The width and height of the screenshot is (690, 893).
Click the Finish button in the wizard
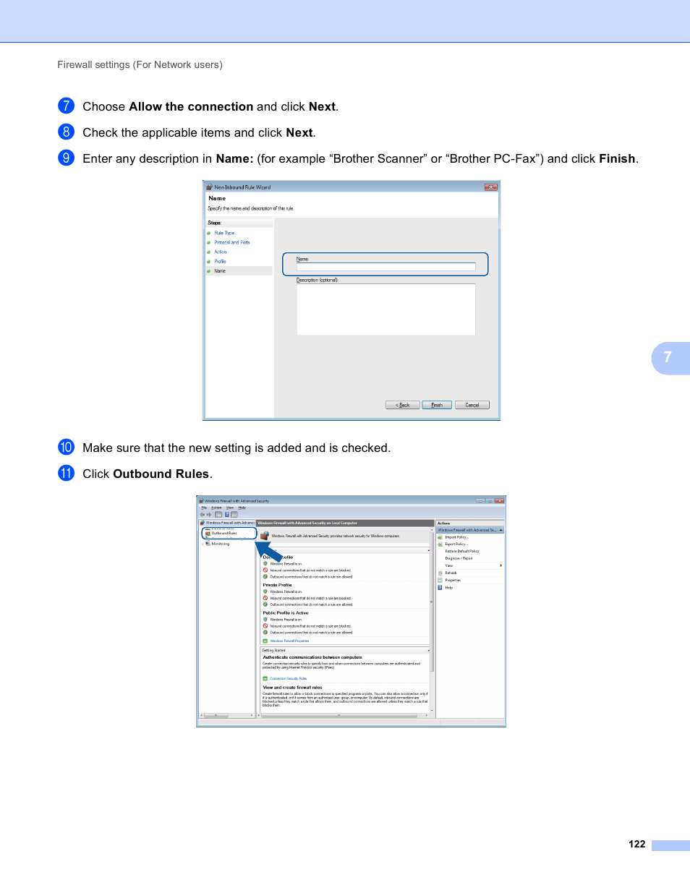(437, 405)
